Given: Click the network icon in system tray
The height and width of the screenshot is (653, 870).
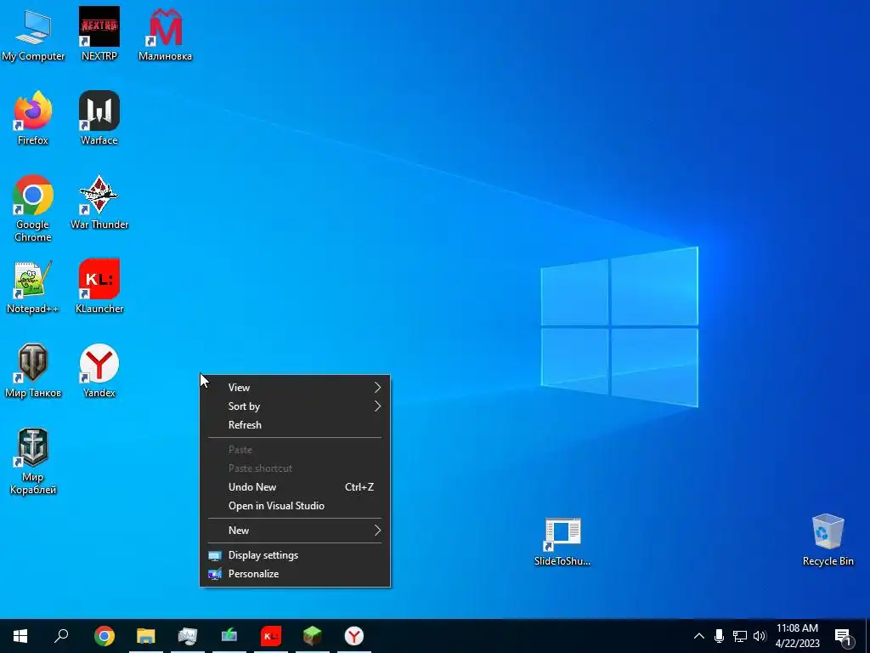Looking at the screenshot, I should (x=740, y=636).
